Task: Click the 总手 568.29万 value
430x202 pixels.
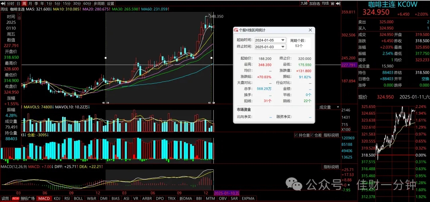Action: point(264,89)
